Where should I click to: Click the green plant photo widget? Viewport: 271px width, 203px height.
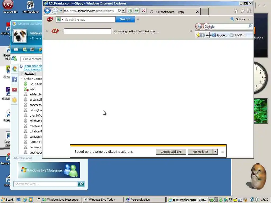click(260, 111)
